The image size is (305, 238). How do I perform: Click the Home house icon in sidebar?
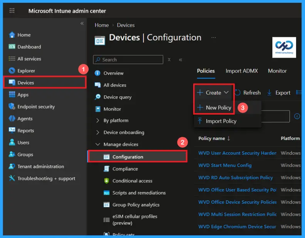[x=12, y=35]
